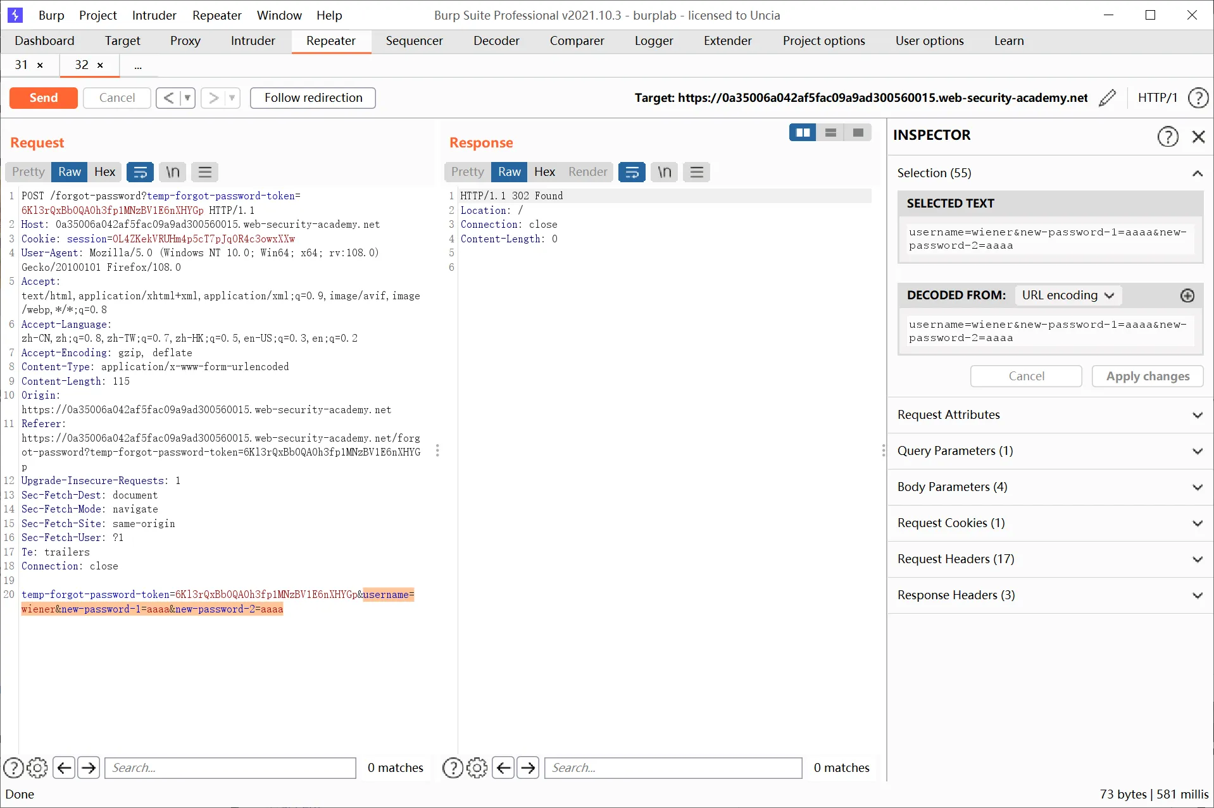Open Request search help icon
The height and width of the screenshot is (808, 1214).
[x=14, y=768]
